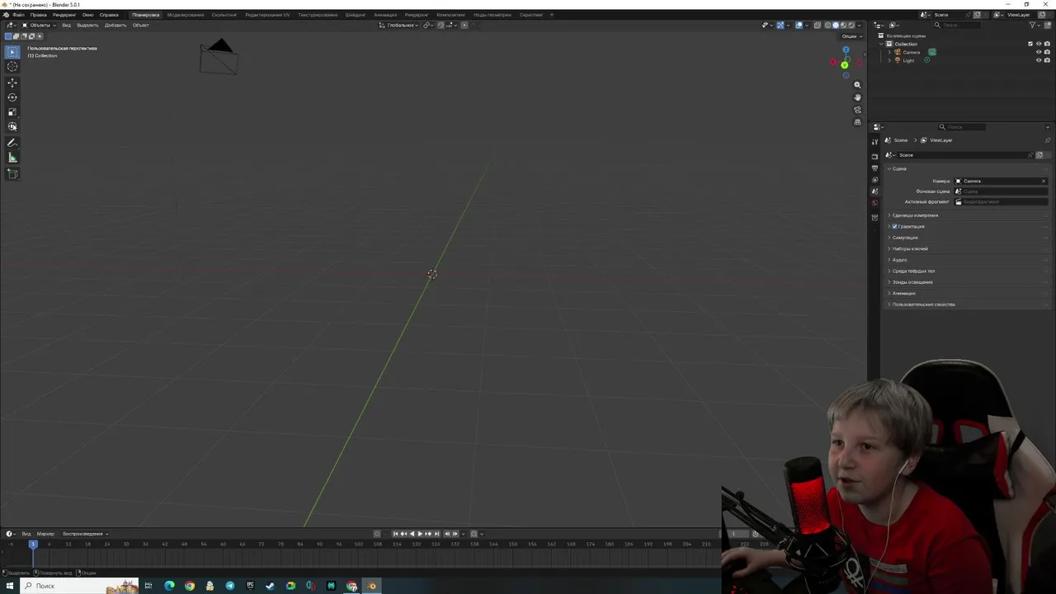This screenshot has width=1056, height=594.
Task: Toggle proportional editing in header
Action: click(x=464, y=26)
